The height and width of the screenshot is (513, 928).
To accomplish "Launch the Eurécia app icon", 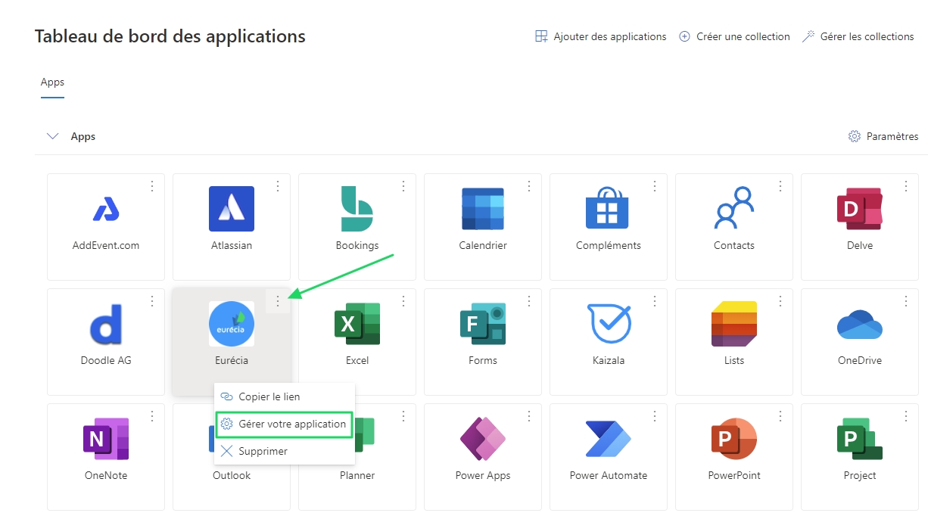I will click(x=232, y=324).
